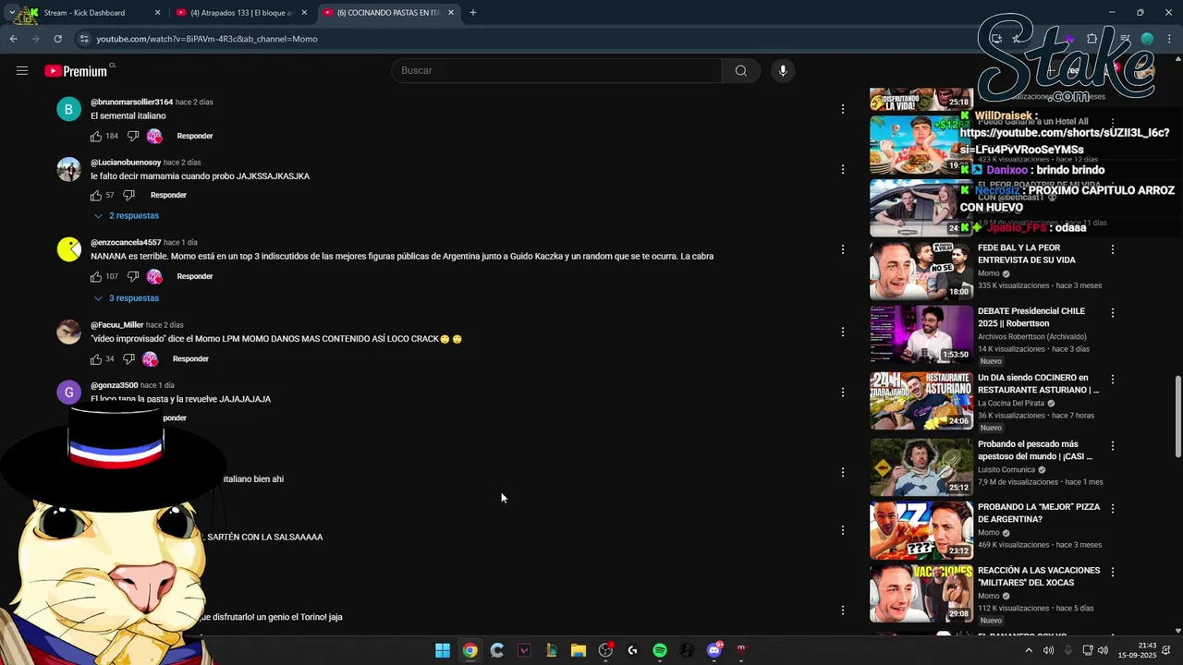This screenshot has height=665, width=1183.
Task: Dislike the comment by @brunomarsollier3164
Action: pyautogui.click(x=133, y=136)
